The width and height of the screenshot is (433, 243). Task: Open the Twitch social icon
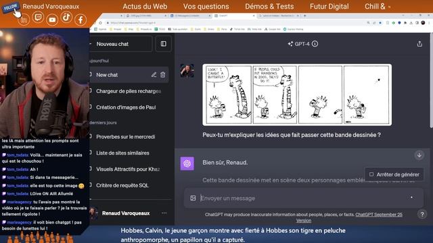38,18
